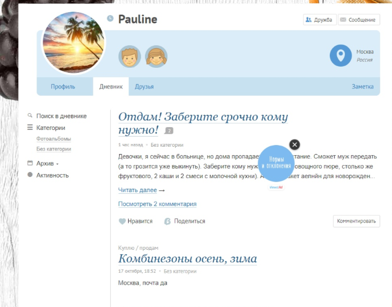This screenshot has width=392, height=307.
Task: Click the boy child avatar icon
Action: [x=129, y=57]
